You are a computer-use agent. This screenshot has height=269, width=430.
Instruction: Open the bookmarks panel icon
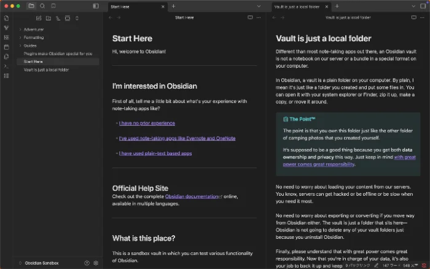52,6
